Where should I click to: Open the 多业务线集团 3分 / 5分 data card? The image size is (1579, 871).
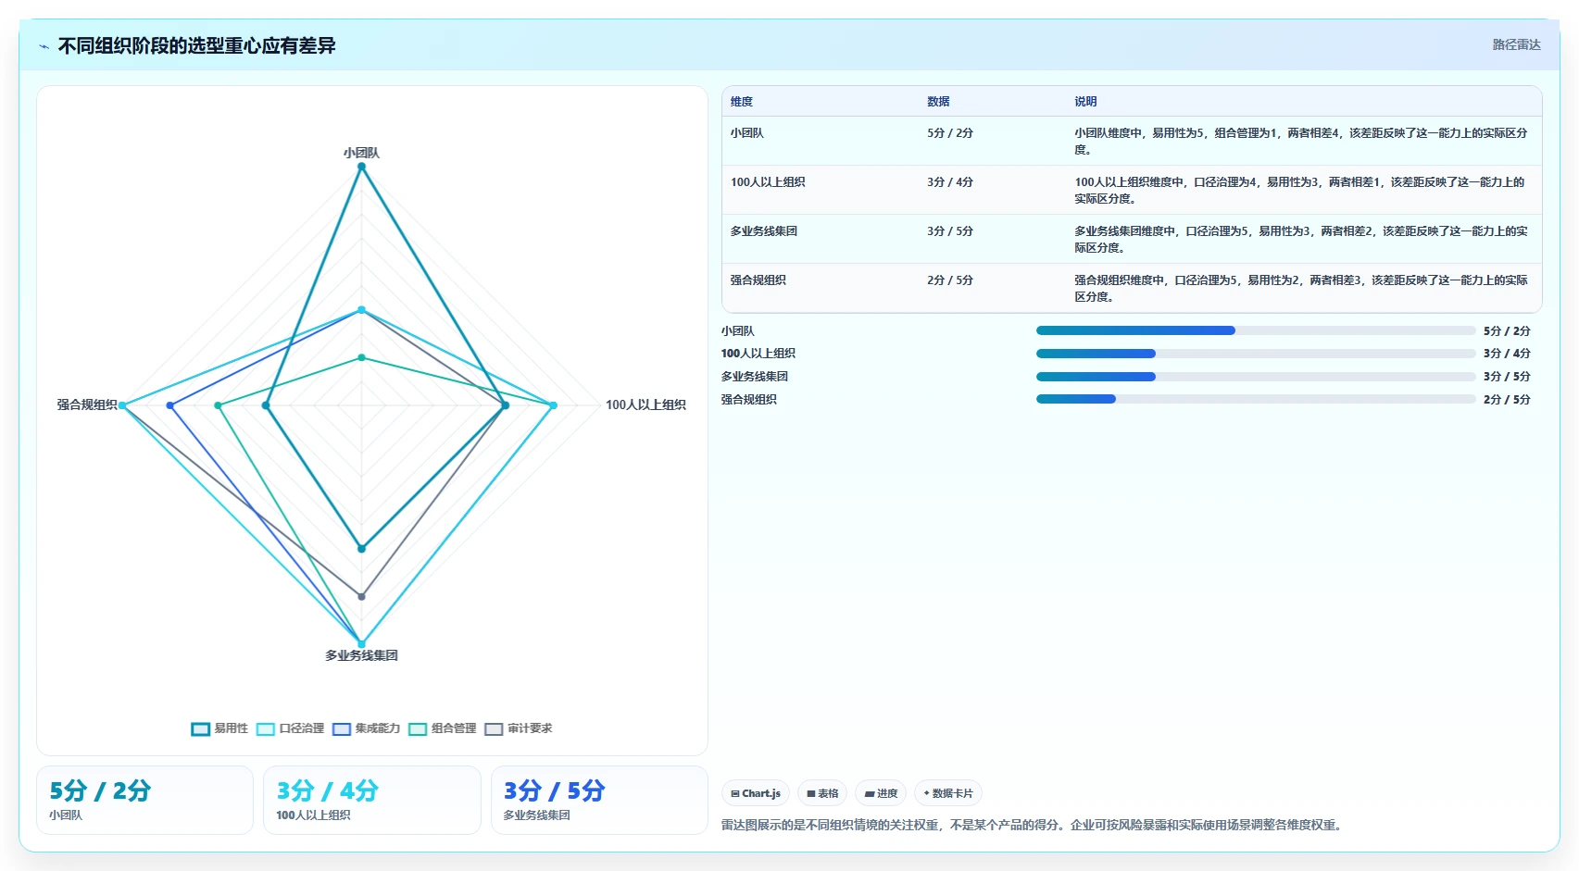pyautogui.click(x=599, y=800)
